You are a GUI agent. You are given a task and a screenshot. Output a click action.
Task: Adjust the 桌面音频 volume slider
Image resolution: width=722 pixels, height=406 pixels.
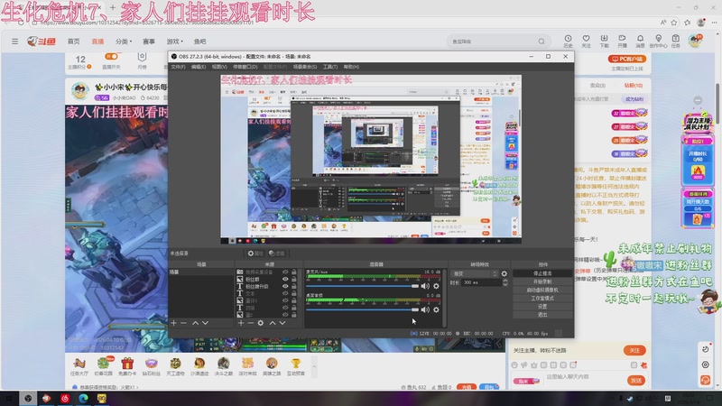363,309
